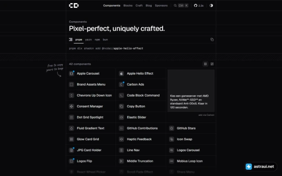282x176 pixels.
Task: Click the site logo in the header
Action: click(x=74, y=6)
